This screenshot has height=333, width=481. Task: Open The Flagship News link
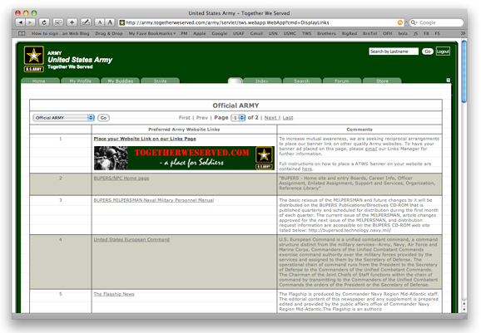pyautogui.click(x=114, y=294)
